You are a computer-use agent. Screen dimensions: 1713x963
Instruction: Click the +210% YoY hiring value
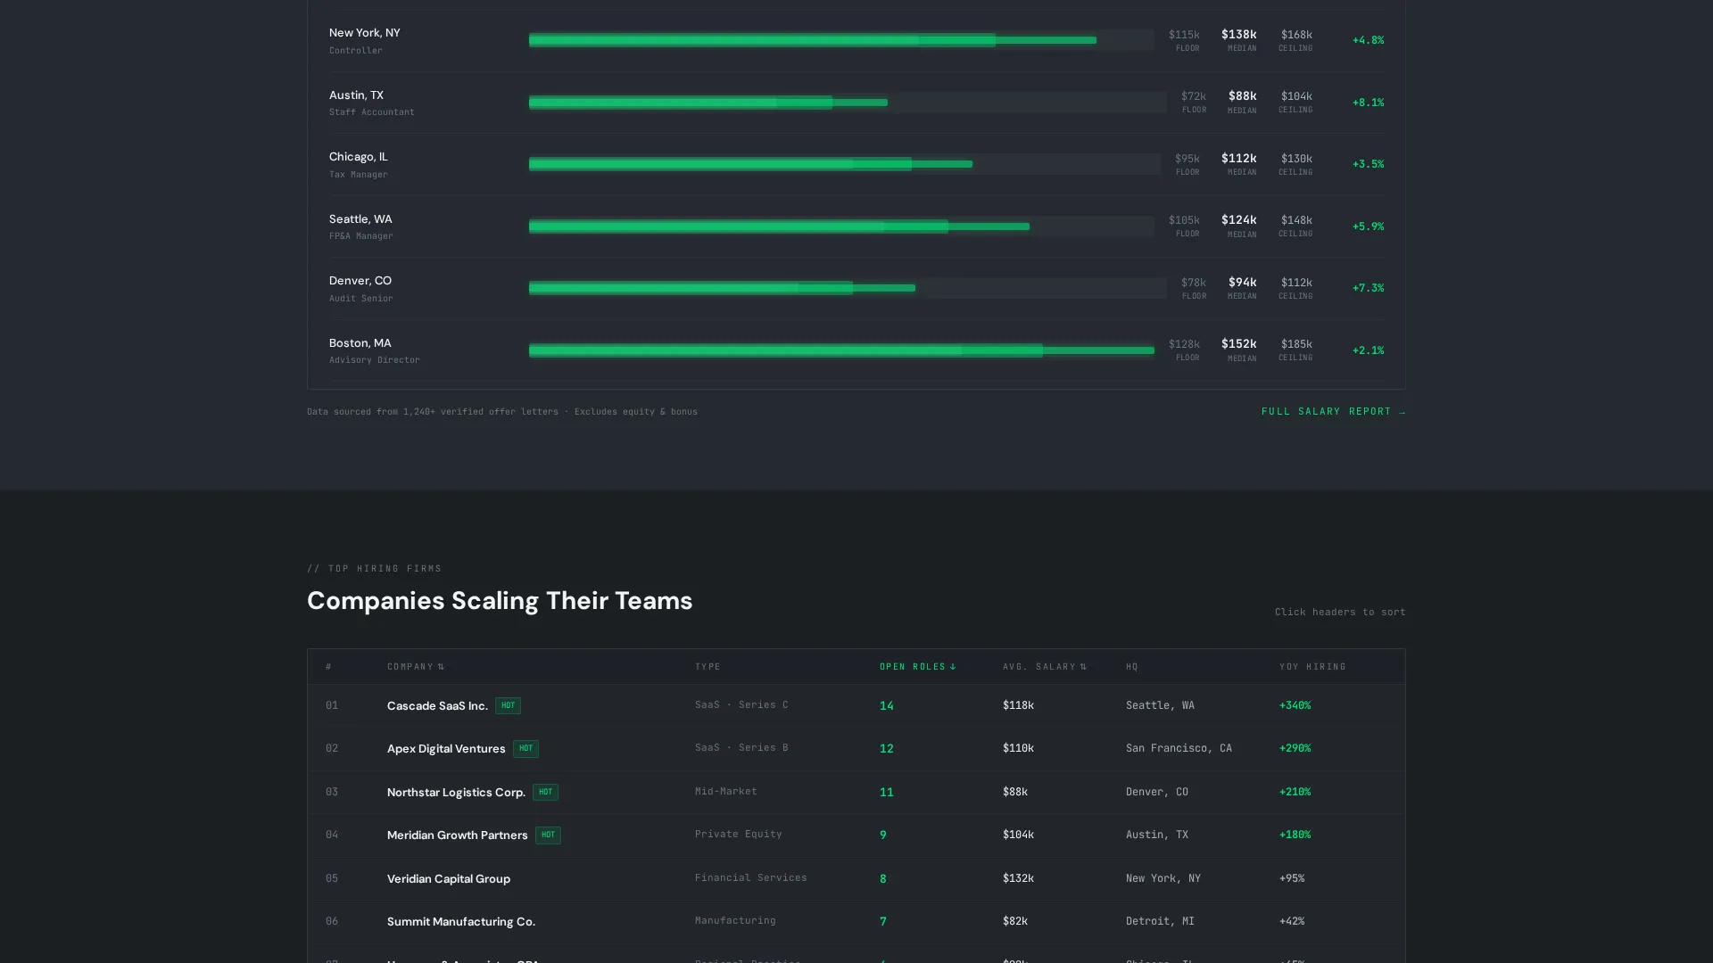1295,792
